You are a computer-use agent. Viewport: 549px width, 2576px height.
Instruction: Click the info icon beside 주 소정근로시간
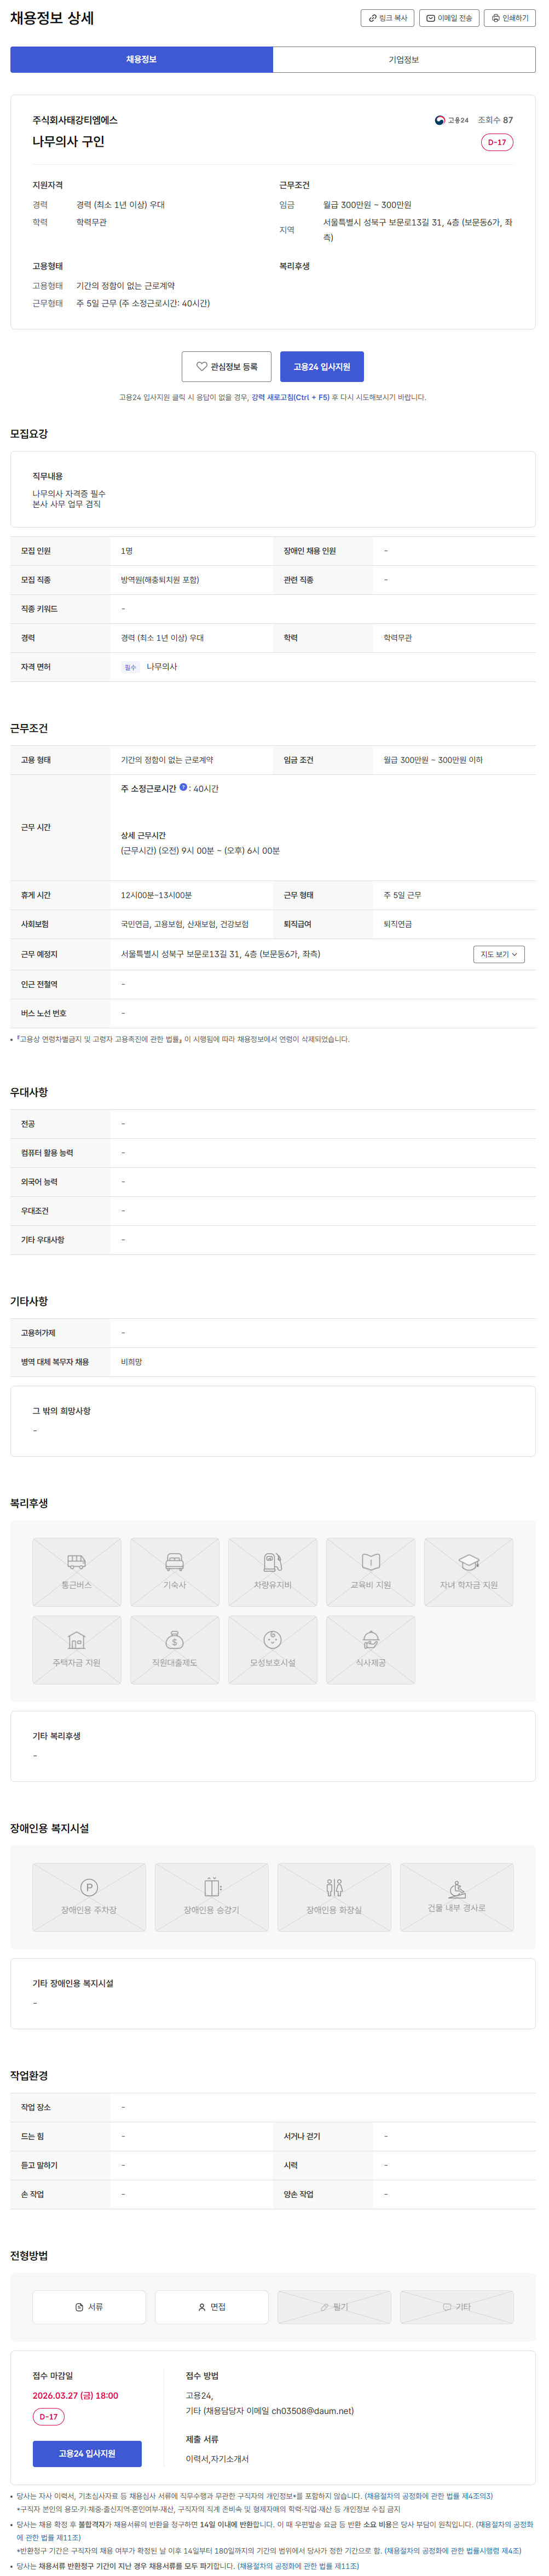[x=183, y=788]
